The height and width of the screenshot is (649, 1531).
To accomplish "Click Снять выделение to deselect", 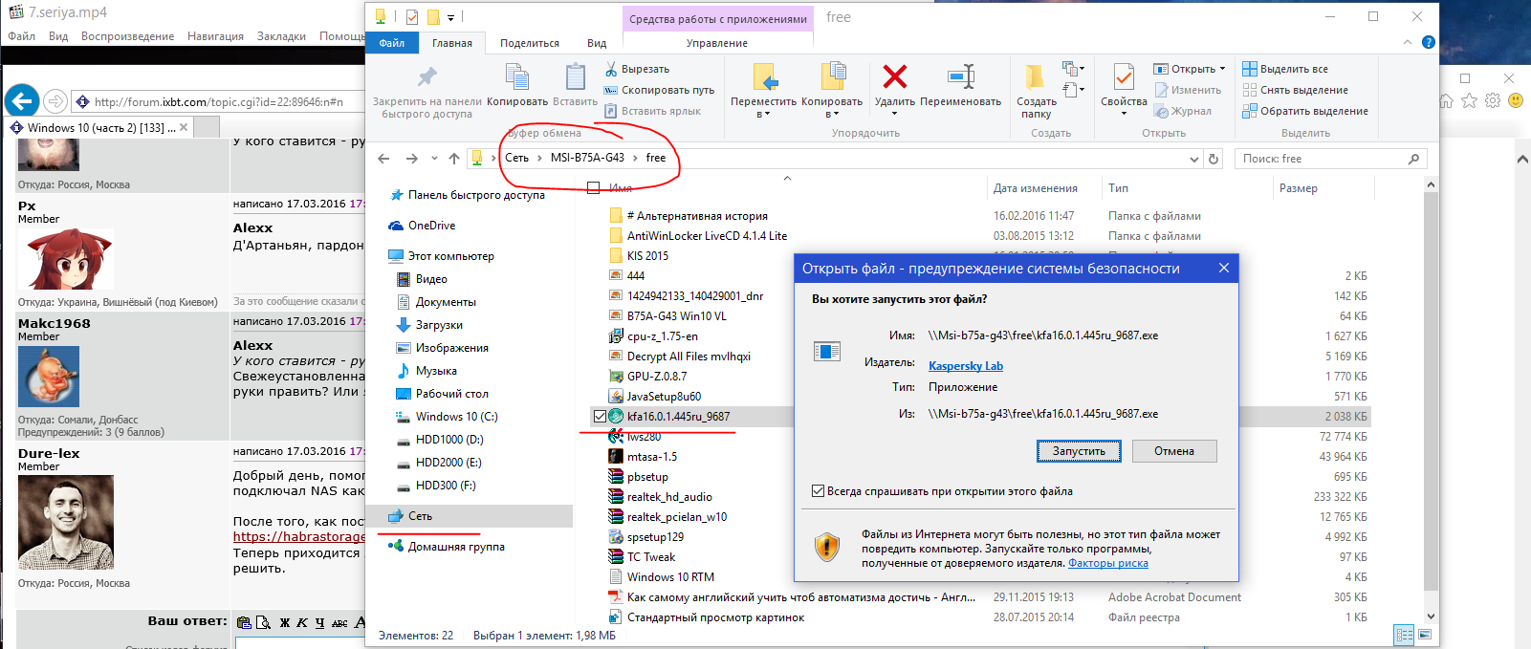I will [1296, 90].
